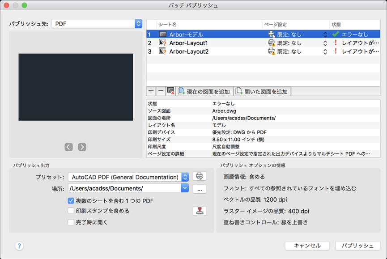Open page setup stepper for Arbor-Layout1

click(x=325, y=43)
